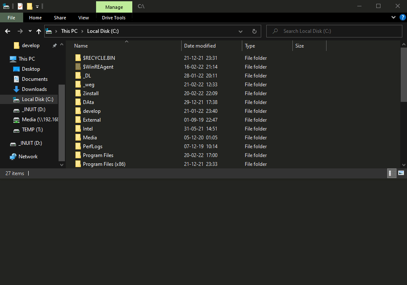
Task: Open the Drive Tools Manage tab
Action: [x=114, y=7]
